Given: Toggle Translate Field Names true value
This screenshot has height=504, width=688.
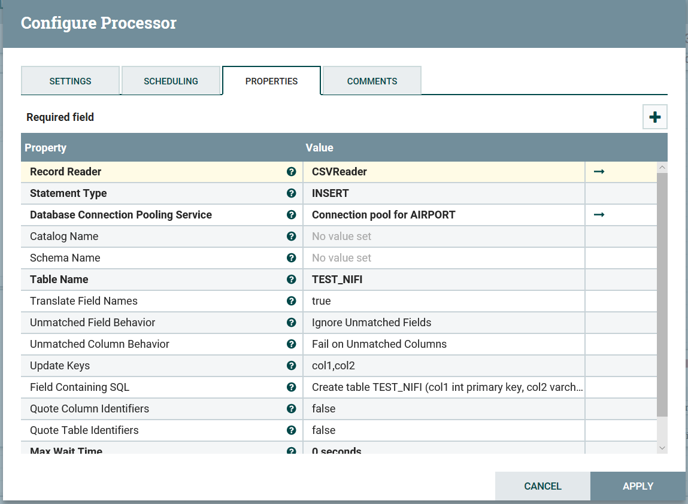Looking at the screenshot, I should pos(443,301).
